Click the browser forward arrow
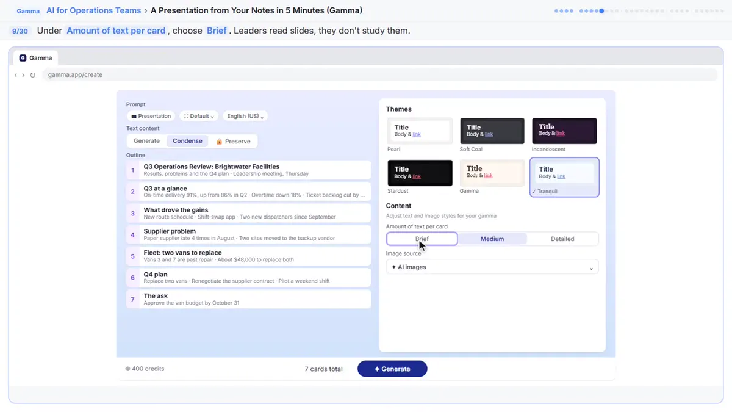 [x=23, y=75]
